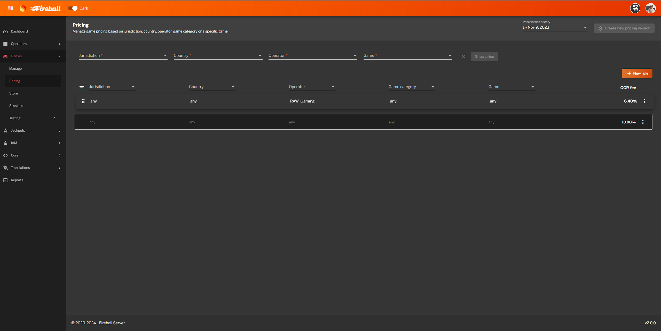Clear price lookup with the X icon
Screen dimensions: 661x331
tap(464, 57)
